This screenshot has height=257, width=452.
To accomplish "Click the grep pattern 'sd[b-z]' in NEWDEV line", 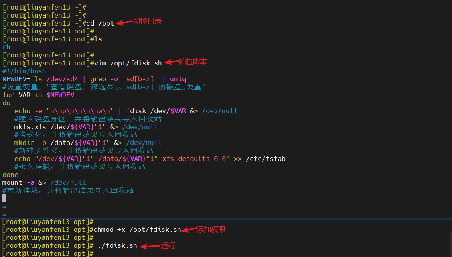I will [x=140, y=79].
